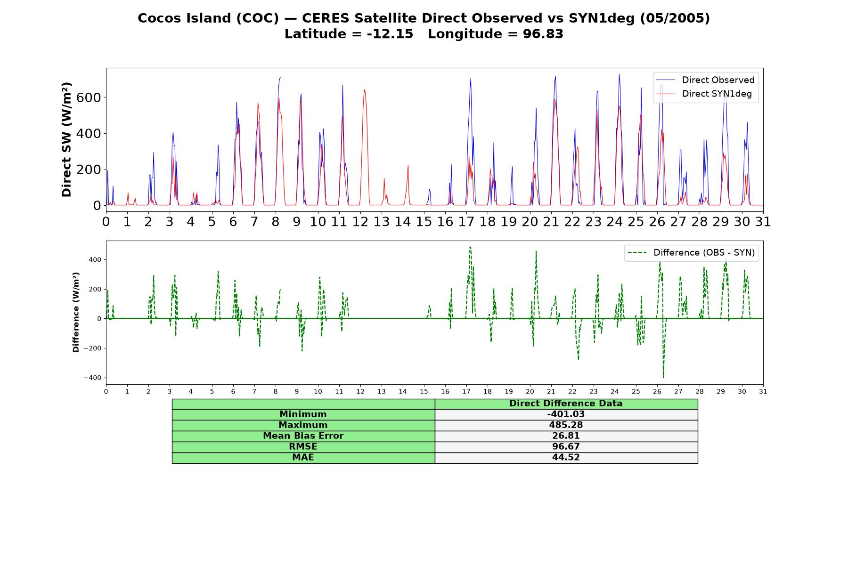Click the Direct SW (W/m²) axis label
This screenshot has height=565, width=848.
(67, 140)
